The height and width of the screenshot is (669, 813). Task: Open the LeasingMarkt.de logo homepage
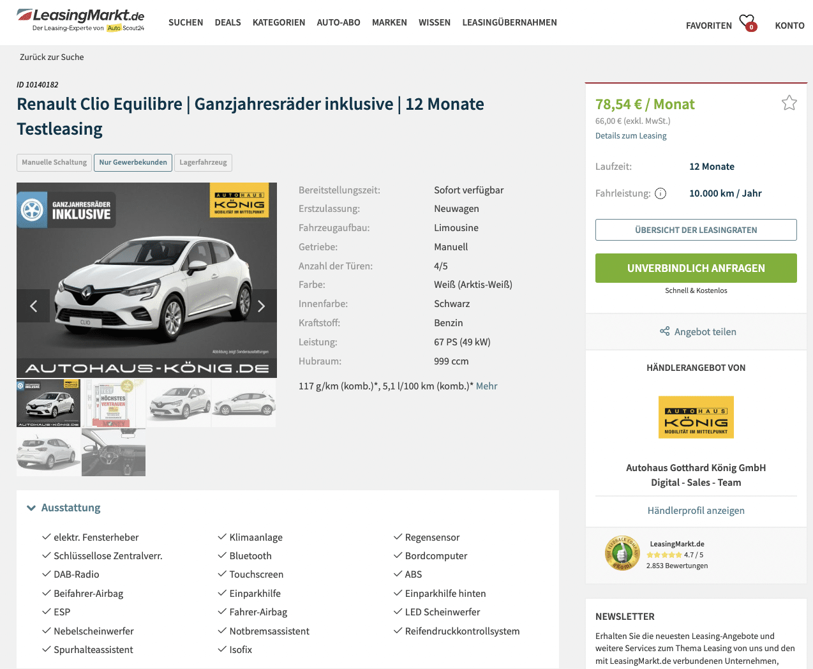pos(80,20)
